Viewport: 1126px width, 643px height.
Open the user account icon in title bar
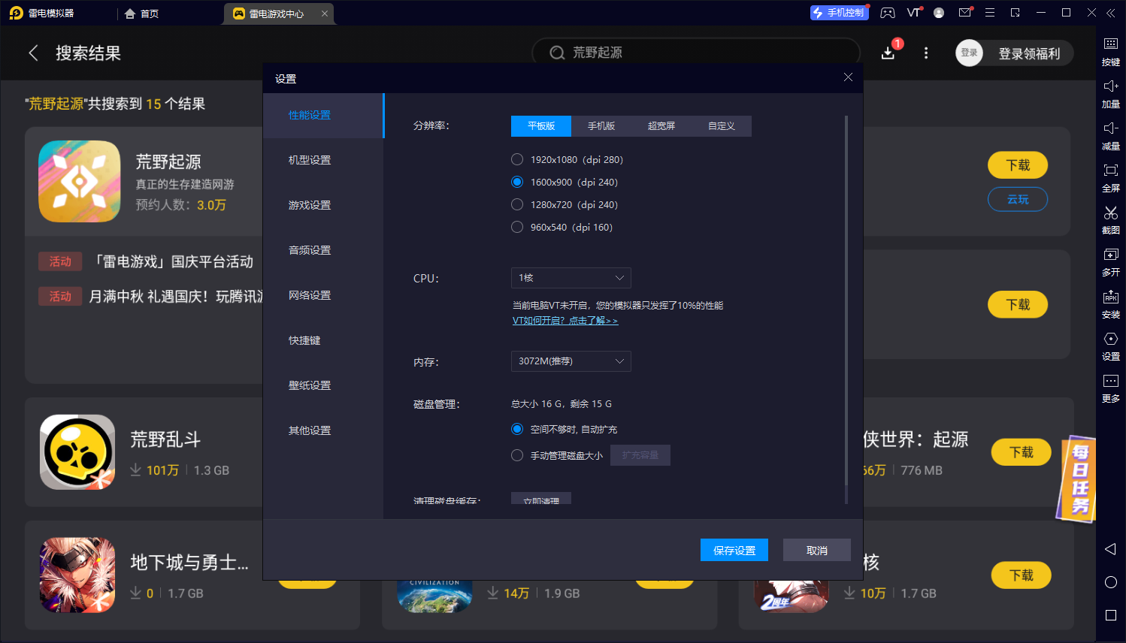pos(939,13)
